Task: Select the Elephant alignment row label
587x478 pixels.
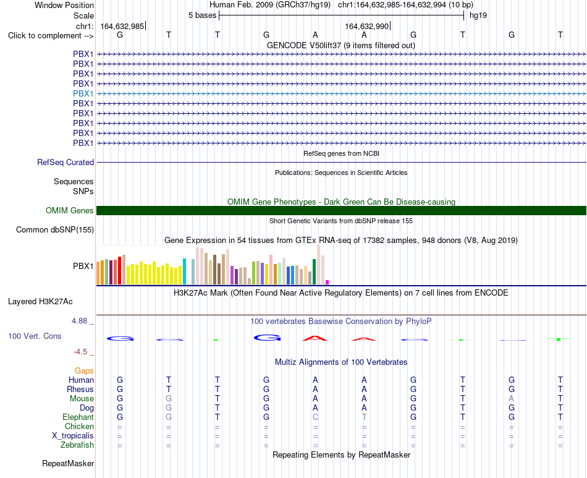Action: 78,417
